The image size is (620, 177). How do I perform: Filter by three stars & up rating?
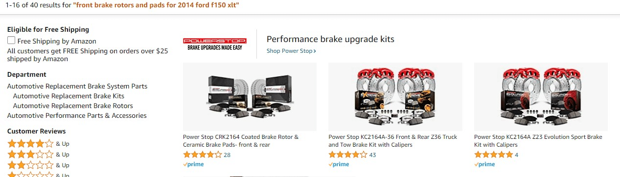pos(38,155)
